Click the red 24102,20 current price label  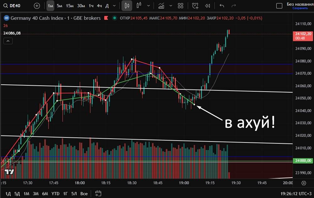[303, 34]
